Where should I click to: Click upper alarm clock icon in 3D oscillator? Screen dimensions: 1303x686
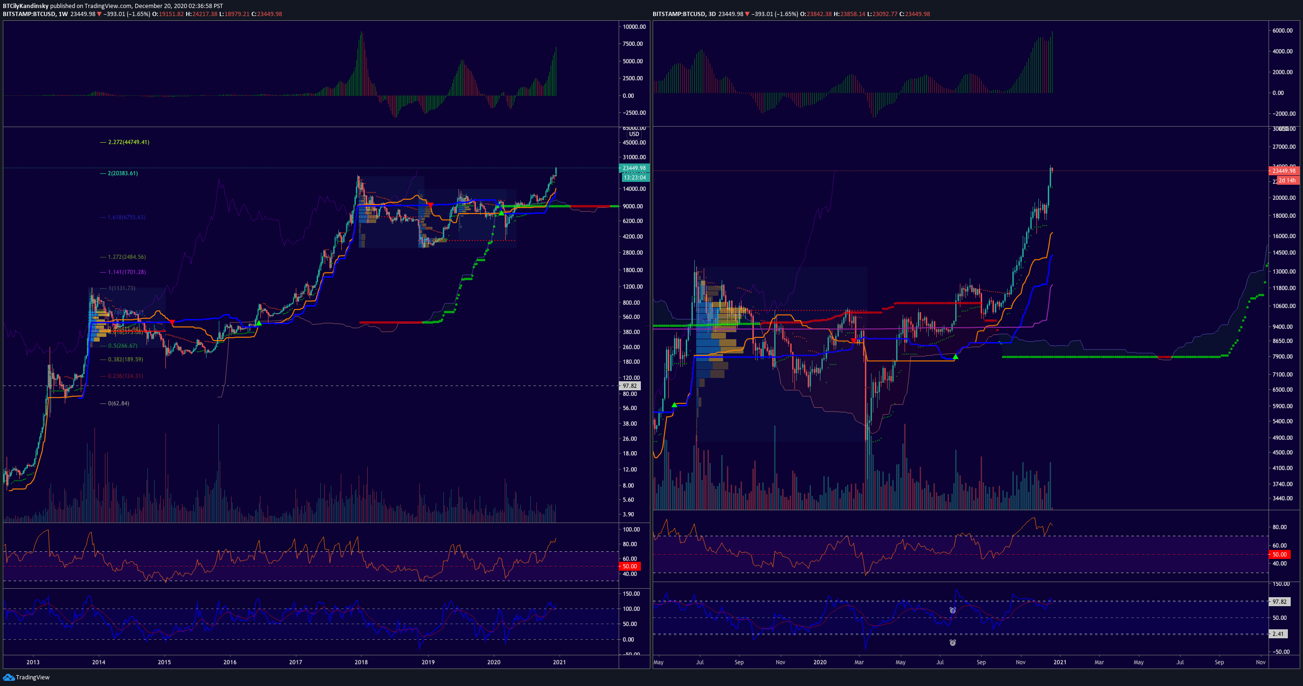pos(952,610)
